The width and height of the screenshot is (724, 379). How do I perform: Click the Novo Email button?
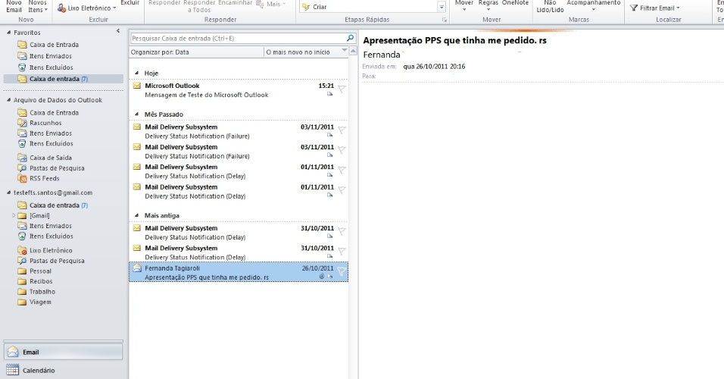click(x=14, y=6)
